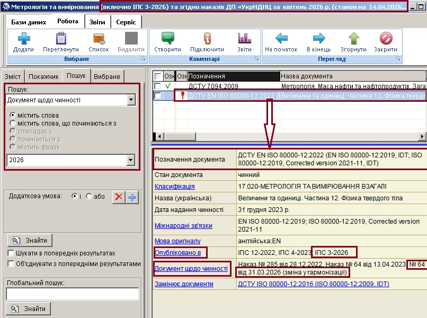Open the 2026 search value dropdown
Image resolution: width=427 pixels, height=318 pixels.
pos(131,160)
